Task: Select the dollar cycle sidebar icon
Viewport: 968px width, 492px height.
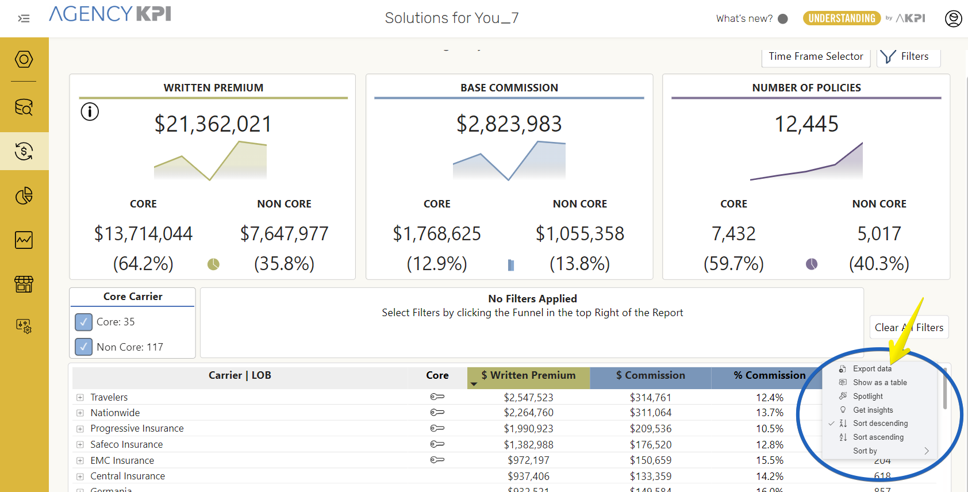Action: [x=24, y=151]
